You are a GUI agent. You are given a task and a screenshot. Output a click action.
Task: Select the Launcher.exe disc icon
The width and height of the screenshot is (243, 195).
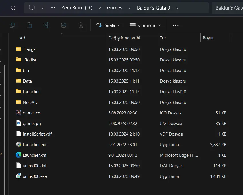pyautogui.click(x=19, y=144)
